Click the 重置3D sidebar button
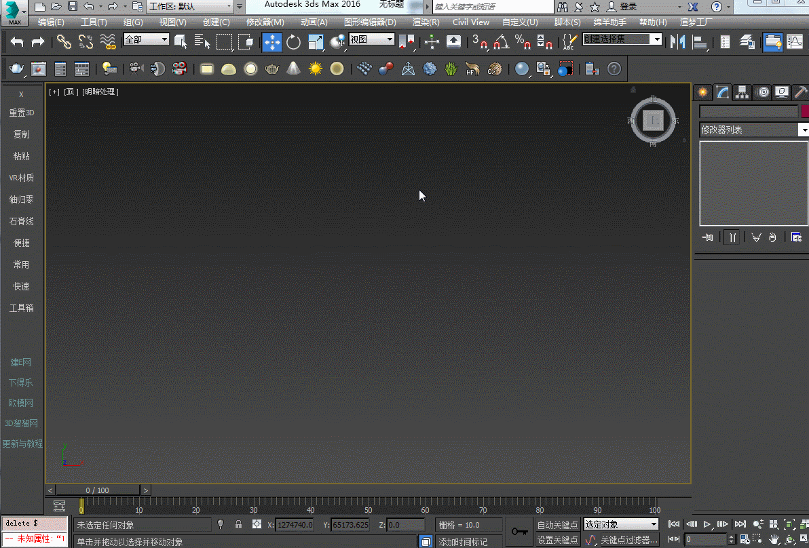This screenshot has height=548, width=809. tap(22, 113)
